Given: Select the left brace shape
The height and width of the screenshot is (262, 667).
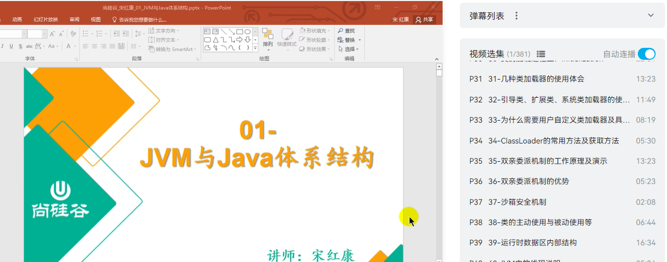Looking at the screenshot, I should pos(240,48).
